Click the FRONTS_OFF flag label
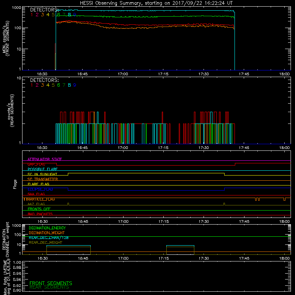The height and width of the screenshot is (295, 295). [39, 209]
